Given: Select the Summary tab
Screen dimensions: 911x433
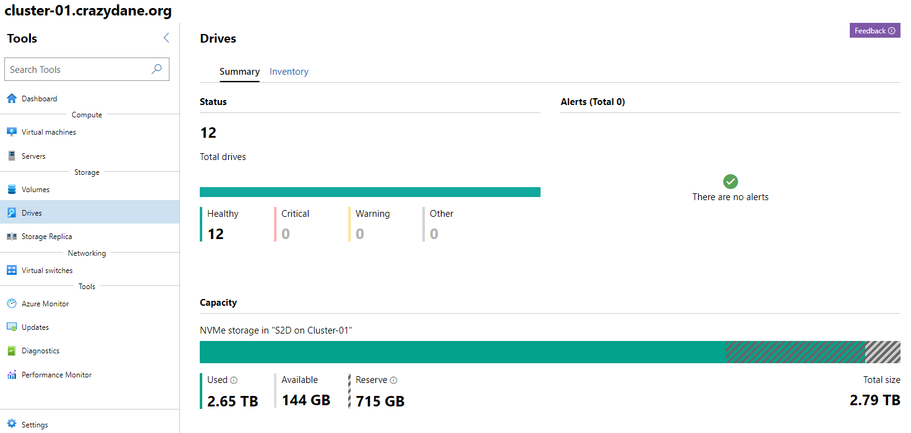Looking at the screenshot, I should tap(239, 72).
